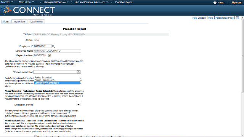The width and height of the screenshot is (244, 137).
Task: Expand the Manager Self Service menu
Action: pos(56,2)
